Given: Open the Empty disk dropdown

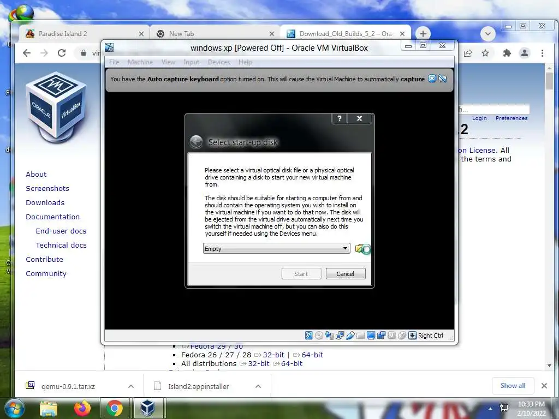Looking at the screenshot, I should tap(277, 249).
